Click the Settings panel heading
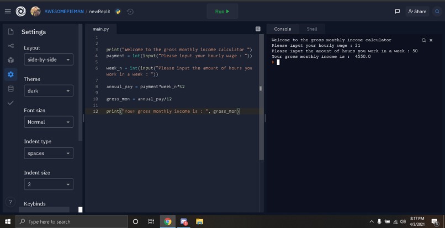This screenshot has width=445, height=228. (34, 32)
